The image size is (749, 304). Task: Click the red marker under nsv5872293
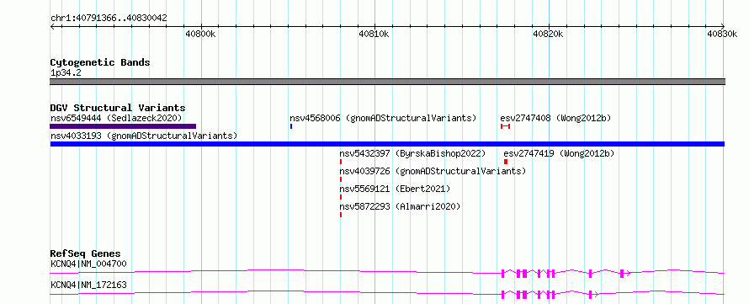pyautogui.click(x=341, y=215)
